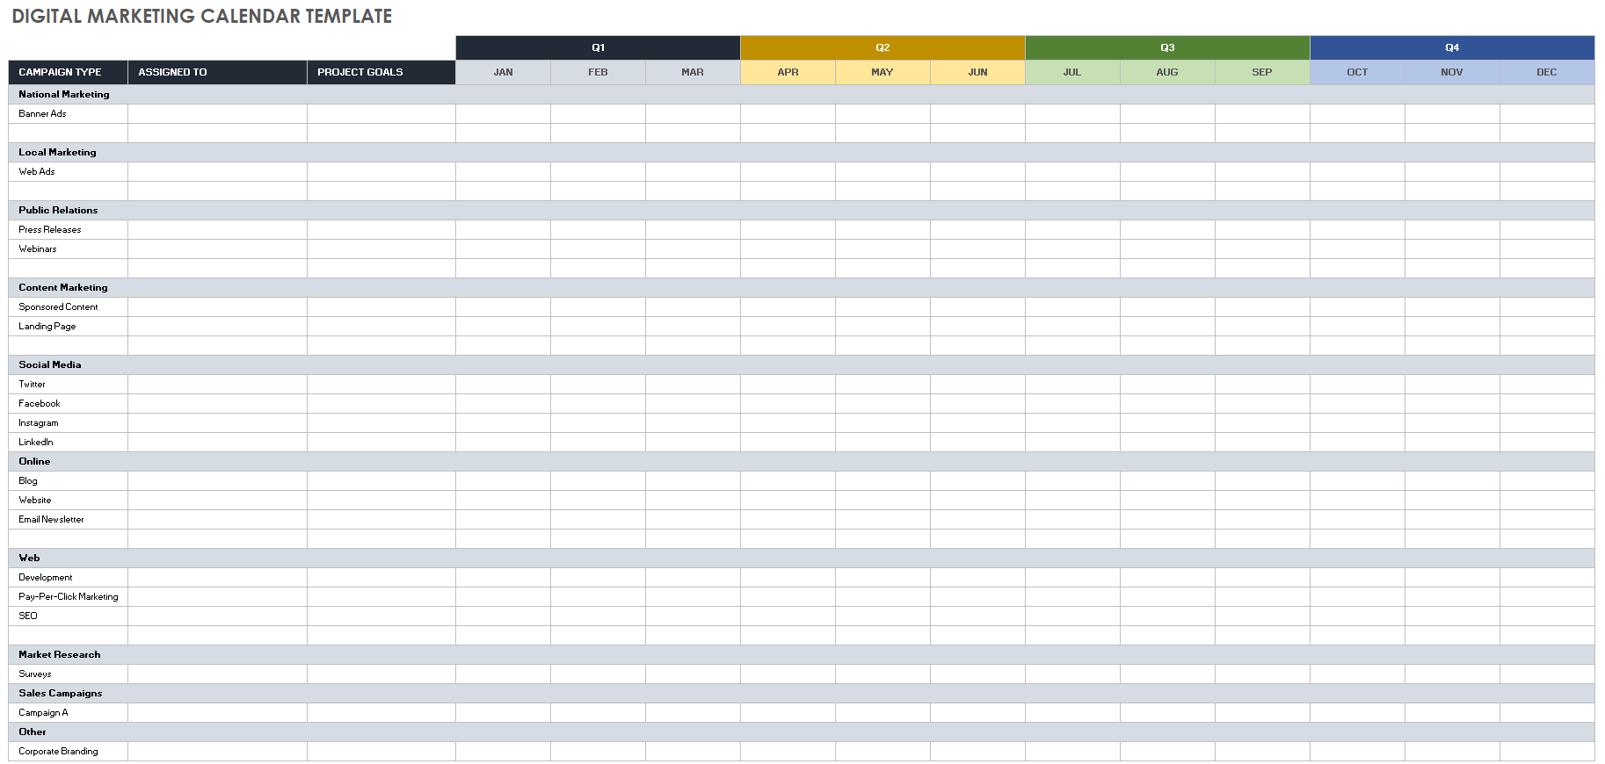
Task: Click the Local Marketing section row
Action: pyautogui.click(x=802, y=152)
